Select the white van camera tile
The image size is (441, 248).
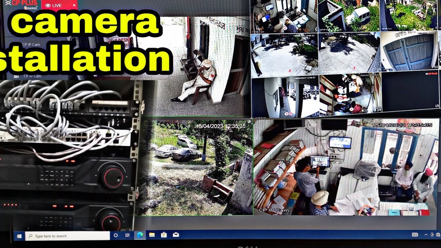pos(349,15)
